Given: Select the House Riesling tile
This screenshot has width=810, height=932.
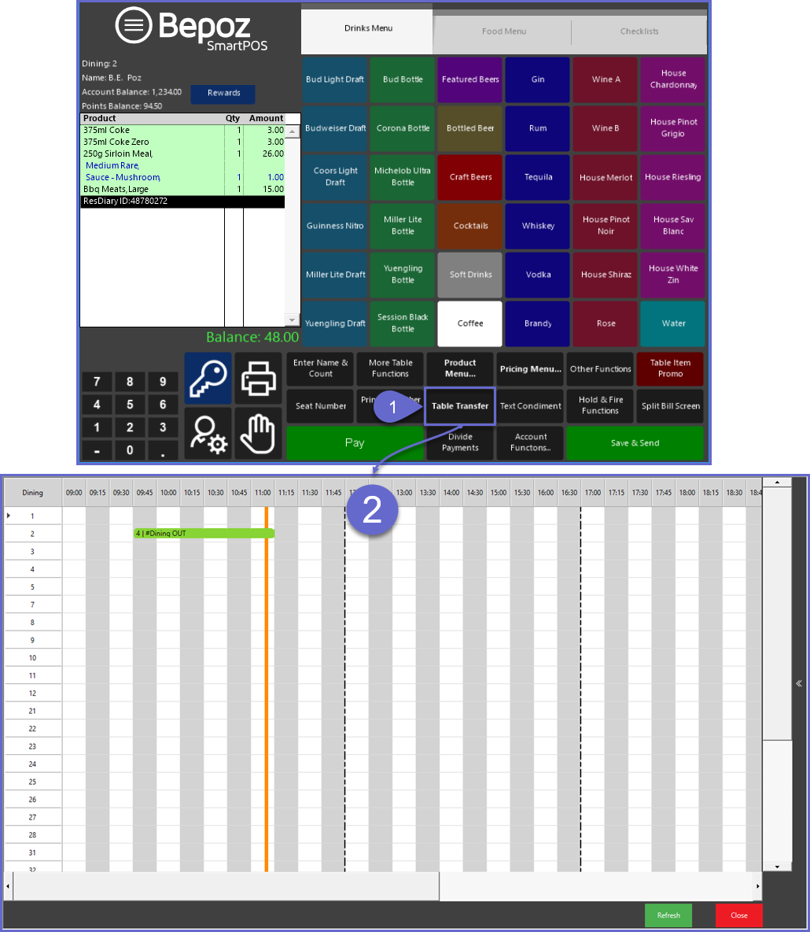Looking at the screenshot, I should click(x=673, y=177).
